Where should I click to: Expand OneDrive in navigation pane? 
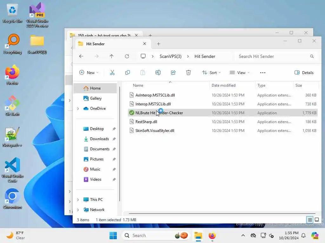pyautogui.click(x=78, y=109)
